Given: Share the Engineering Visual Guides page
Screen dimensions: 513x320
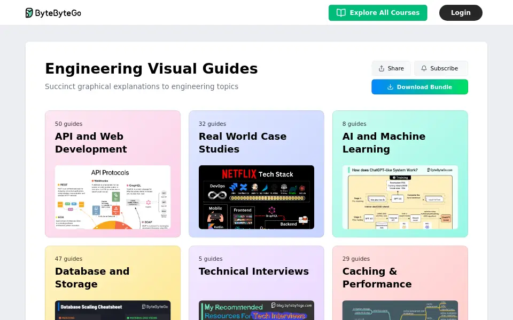Looking at the screenshot, I should coord(391,68).
